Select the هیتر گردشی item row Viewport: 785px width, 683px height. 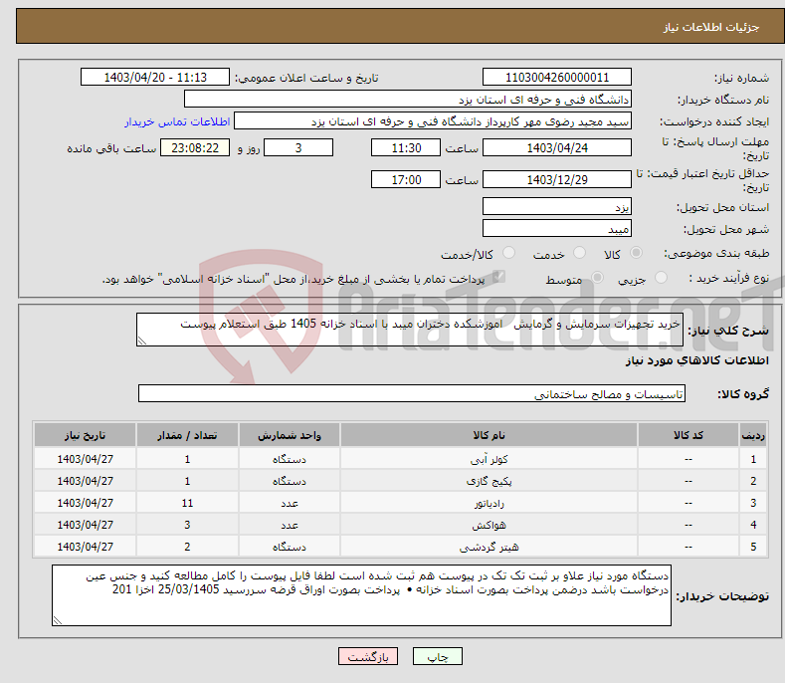pos(400,547)
